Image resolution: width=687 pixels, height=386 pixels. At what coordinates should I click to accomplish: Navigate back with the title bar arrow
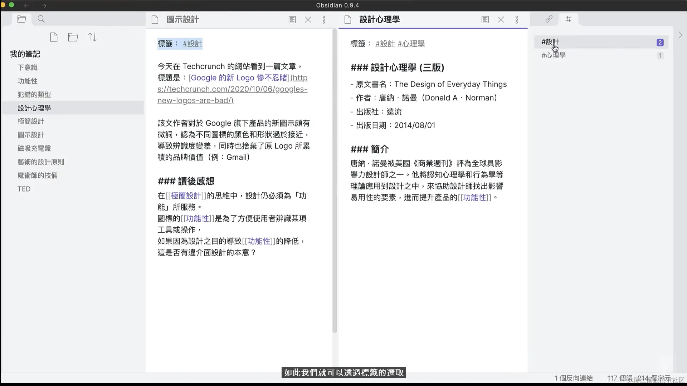click(27, 5)
